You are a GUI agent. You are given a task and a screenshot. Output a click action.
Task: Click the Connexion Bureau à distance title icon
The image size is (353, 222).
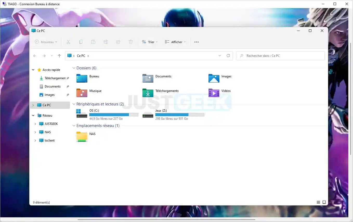(4, 4)
